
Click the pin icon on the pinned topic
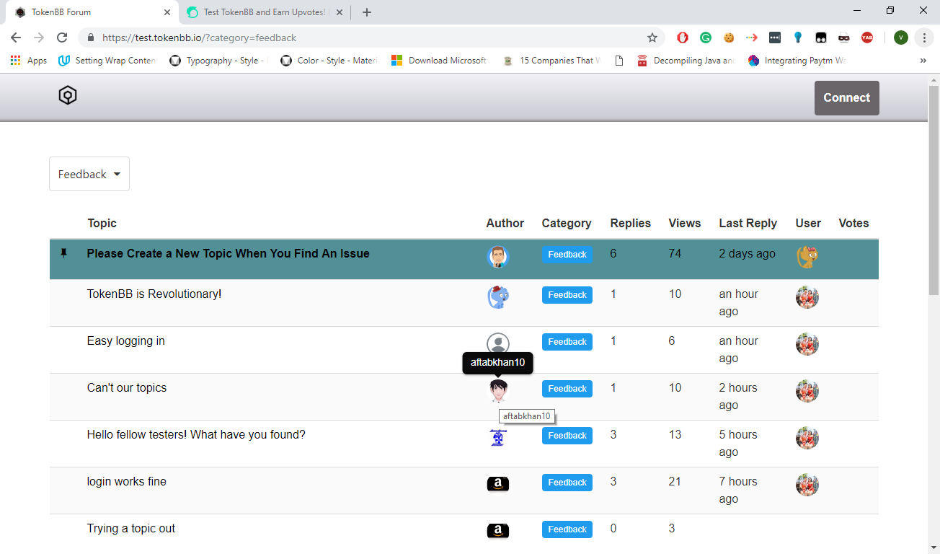[63, 253]
